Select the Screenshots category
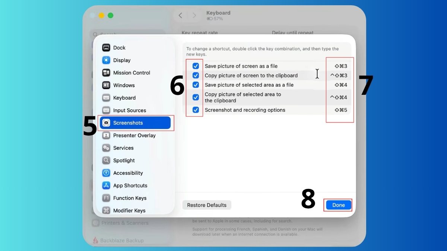The width and height of the screenshot is (447, 251). [135, 123]
